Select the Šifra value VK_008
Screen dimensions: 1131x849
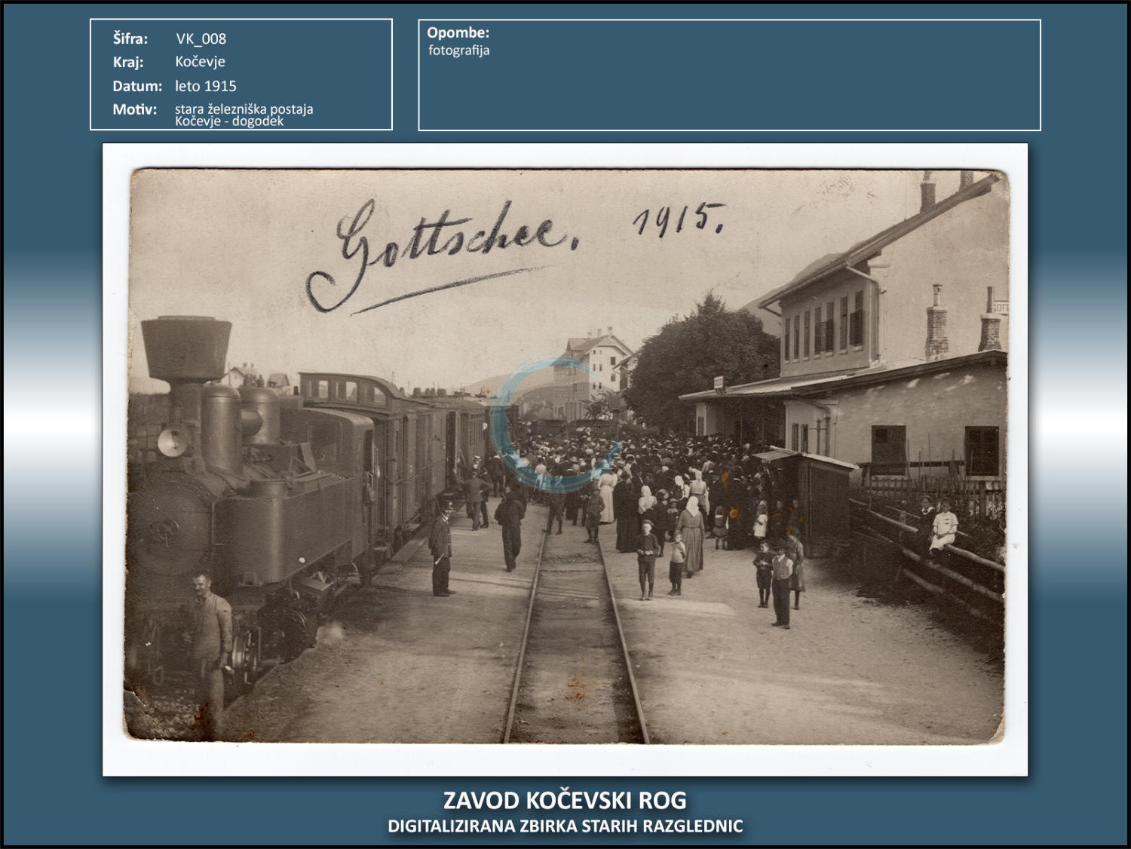[201, 38]
